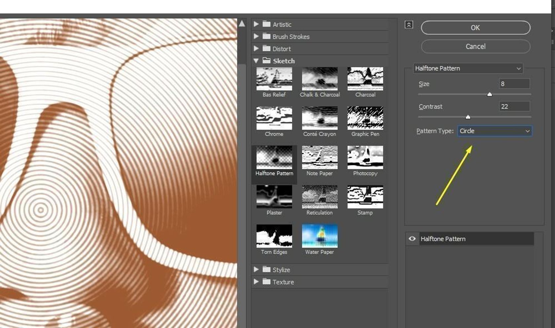Cancel the Filter Gallery dialog
The width and height of the screenshot is (555, 328).
click(475, 46)
